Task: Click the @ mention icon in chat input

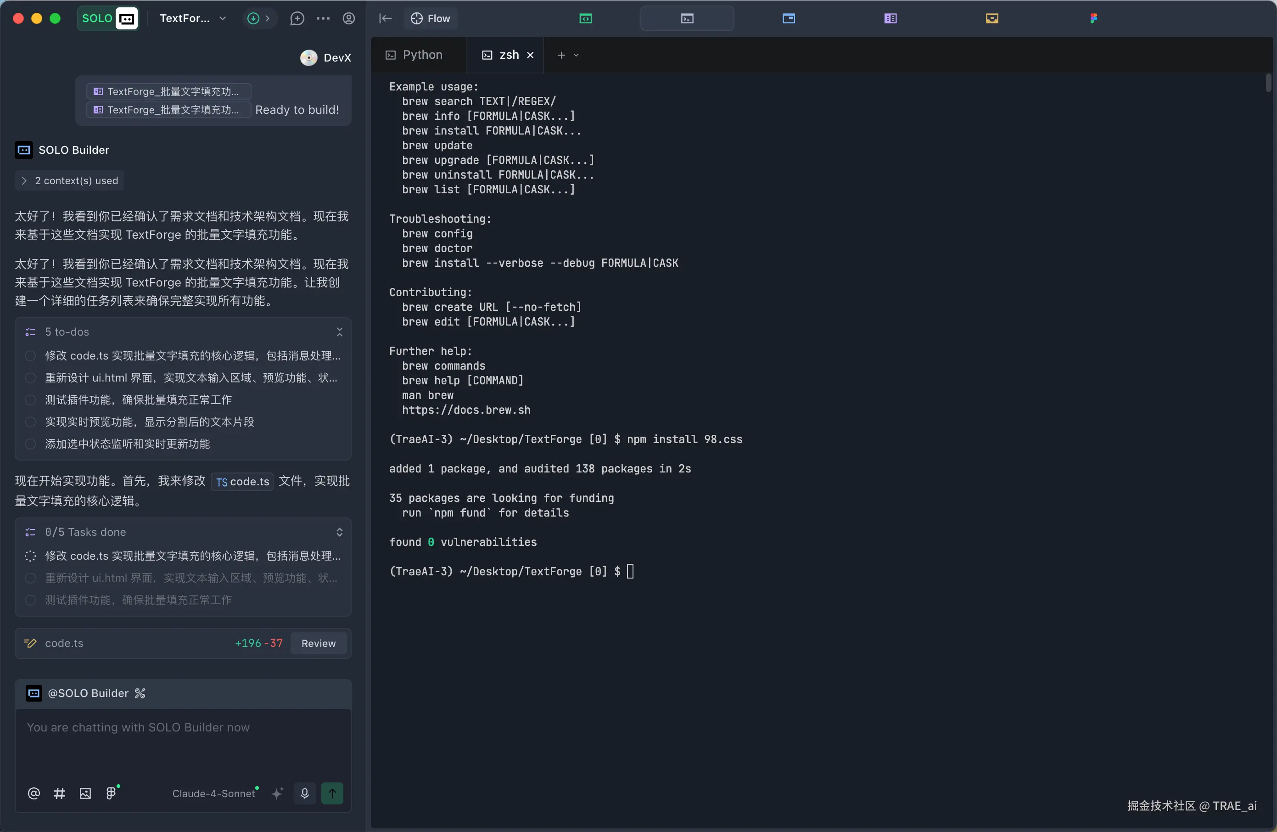Action: (34, 793)
